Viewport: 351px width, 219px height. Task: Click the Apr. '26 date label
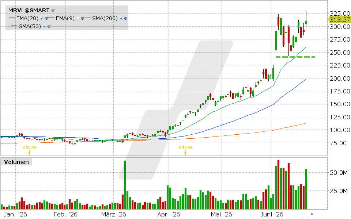pos(169,215)
